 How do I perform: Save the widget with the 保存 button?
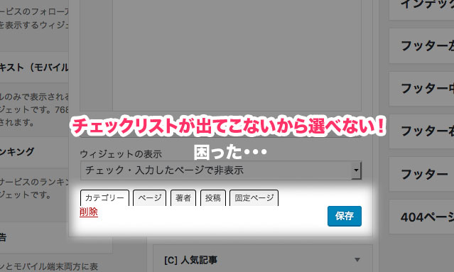click(x=345, y=216)
